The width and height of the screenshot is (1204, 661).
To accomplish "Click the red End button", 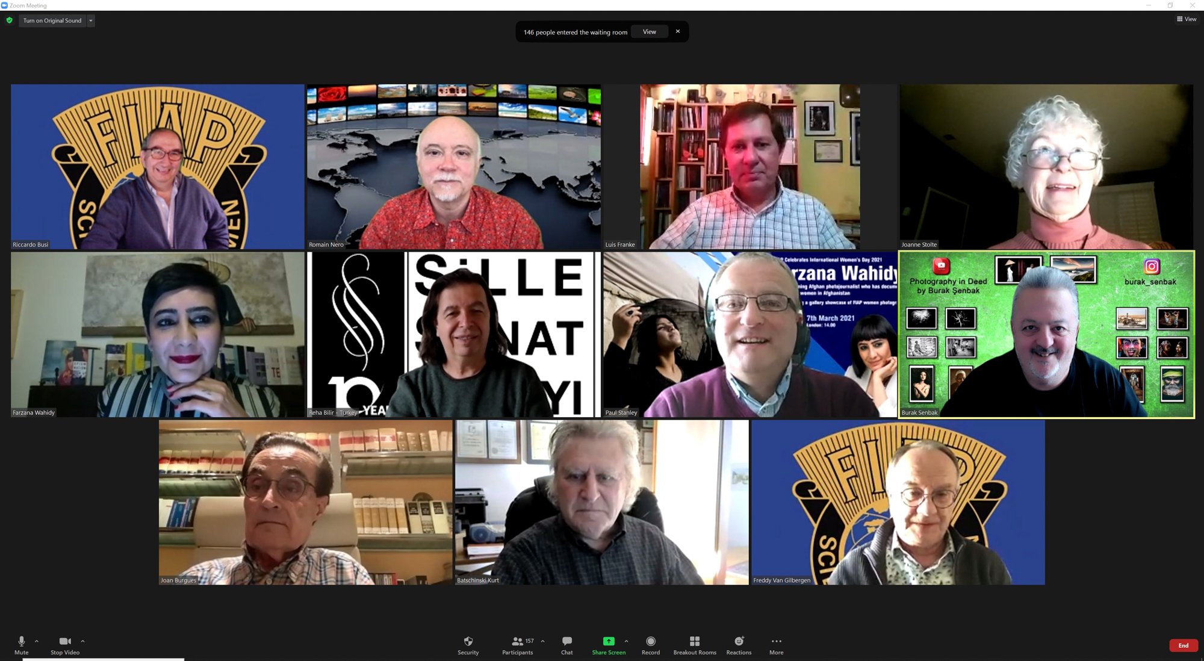I will tap(1183, 645).
